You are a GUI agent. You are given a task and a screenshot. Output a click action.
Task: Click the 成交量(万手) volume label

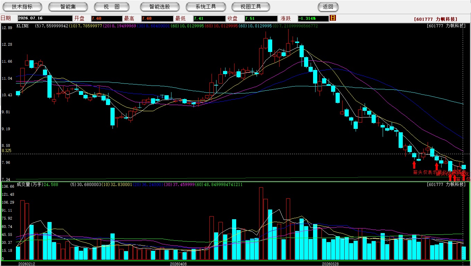coord(30,185)
